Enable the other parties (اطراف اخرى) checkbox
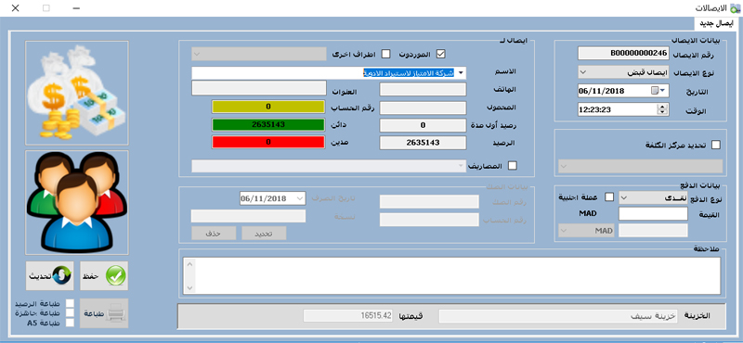743x343 pixels. pos(386,54)
